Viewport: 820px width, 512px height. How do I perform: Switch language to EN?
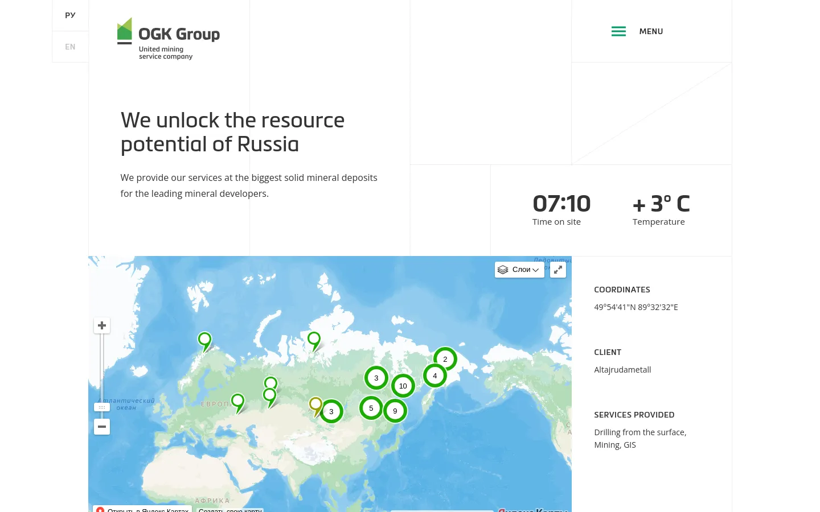tap(70, 47)
